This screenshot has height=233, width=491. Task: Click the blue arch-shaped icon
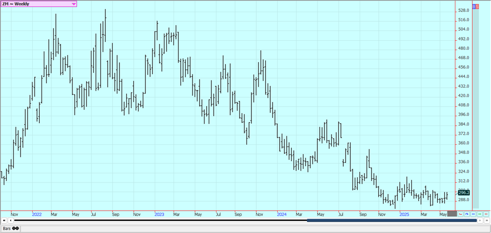[467, 214]
